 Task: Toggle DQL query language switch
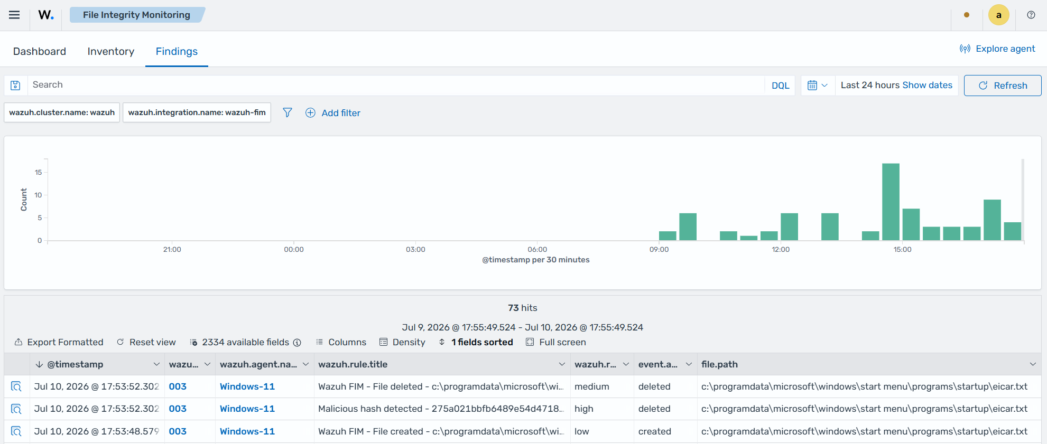(780, 86)
